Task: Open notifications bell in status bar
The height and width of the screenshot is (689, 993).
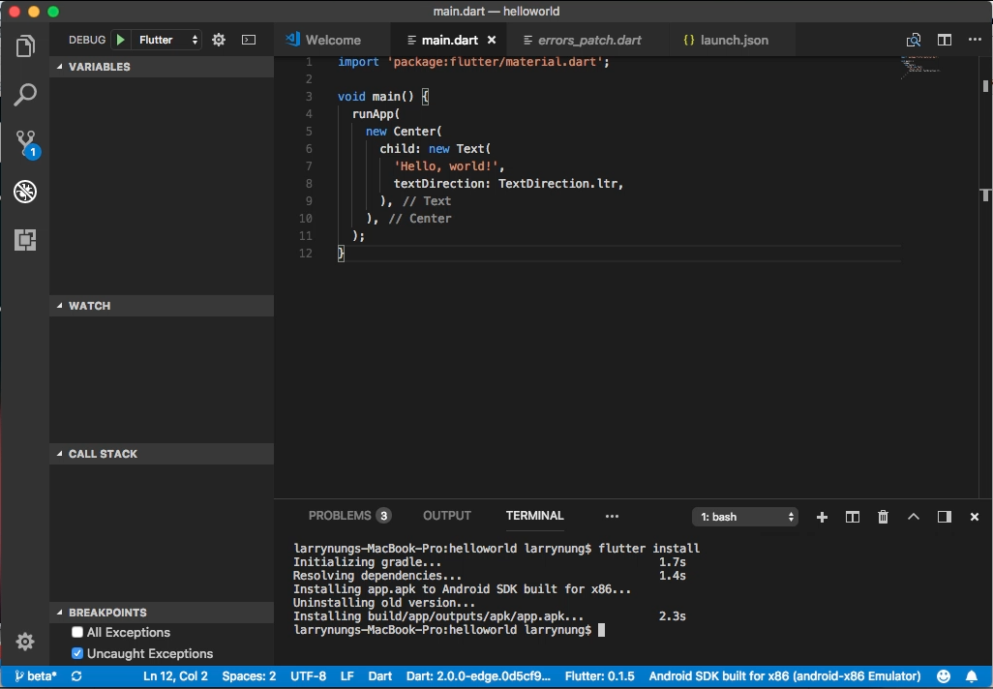Action: coord(972,676)
